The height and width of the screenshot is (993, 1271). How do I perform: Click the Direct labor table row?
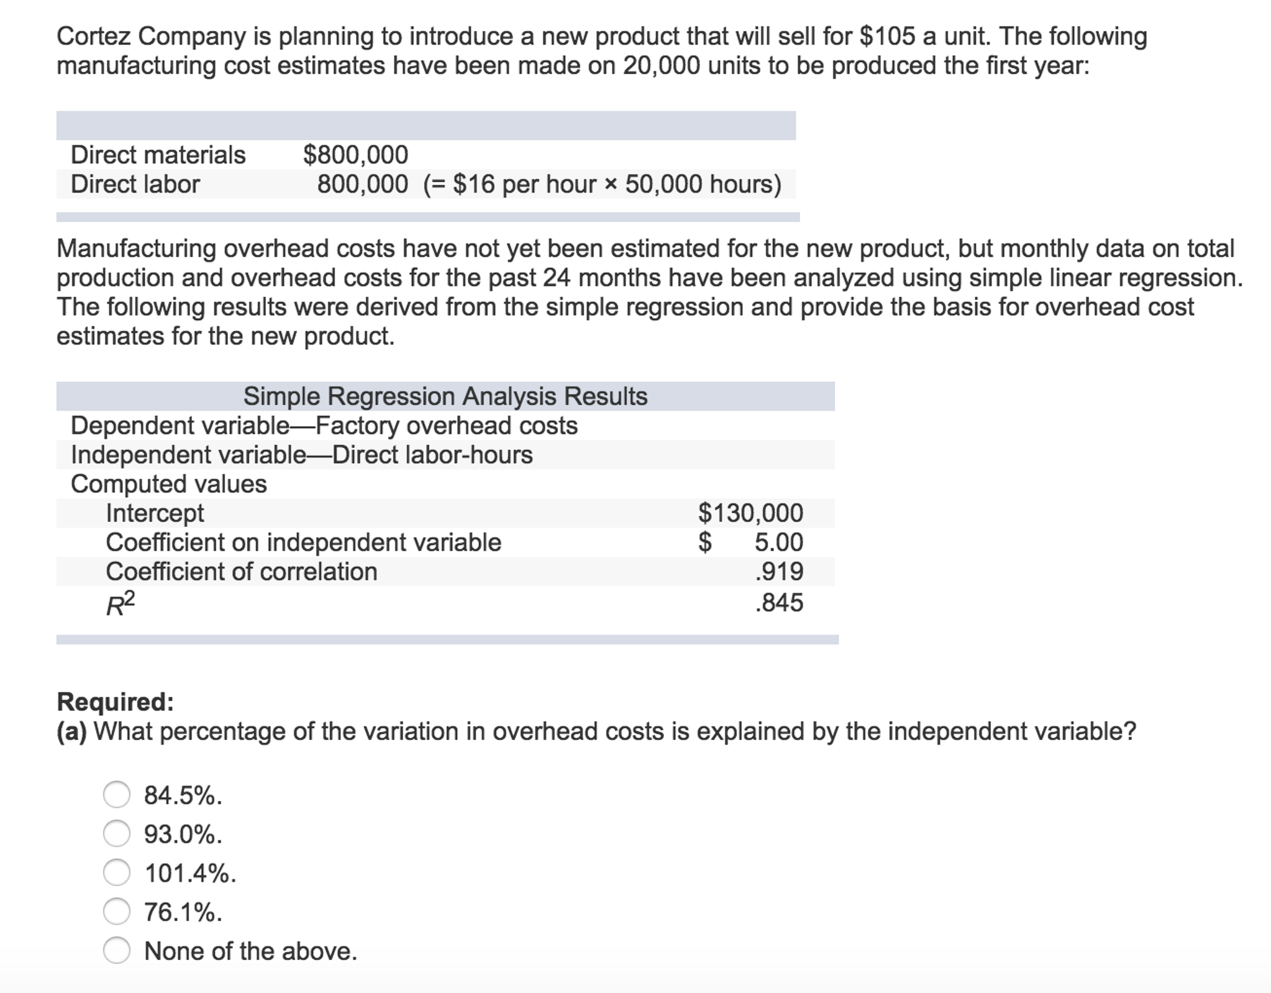coord(135,184)
